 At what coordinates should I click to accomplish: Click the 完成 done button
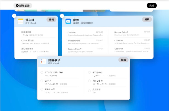pyautogui.click(x=152, y=5)
